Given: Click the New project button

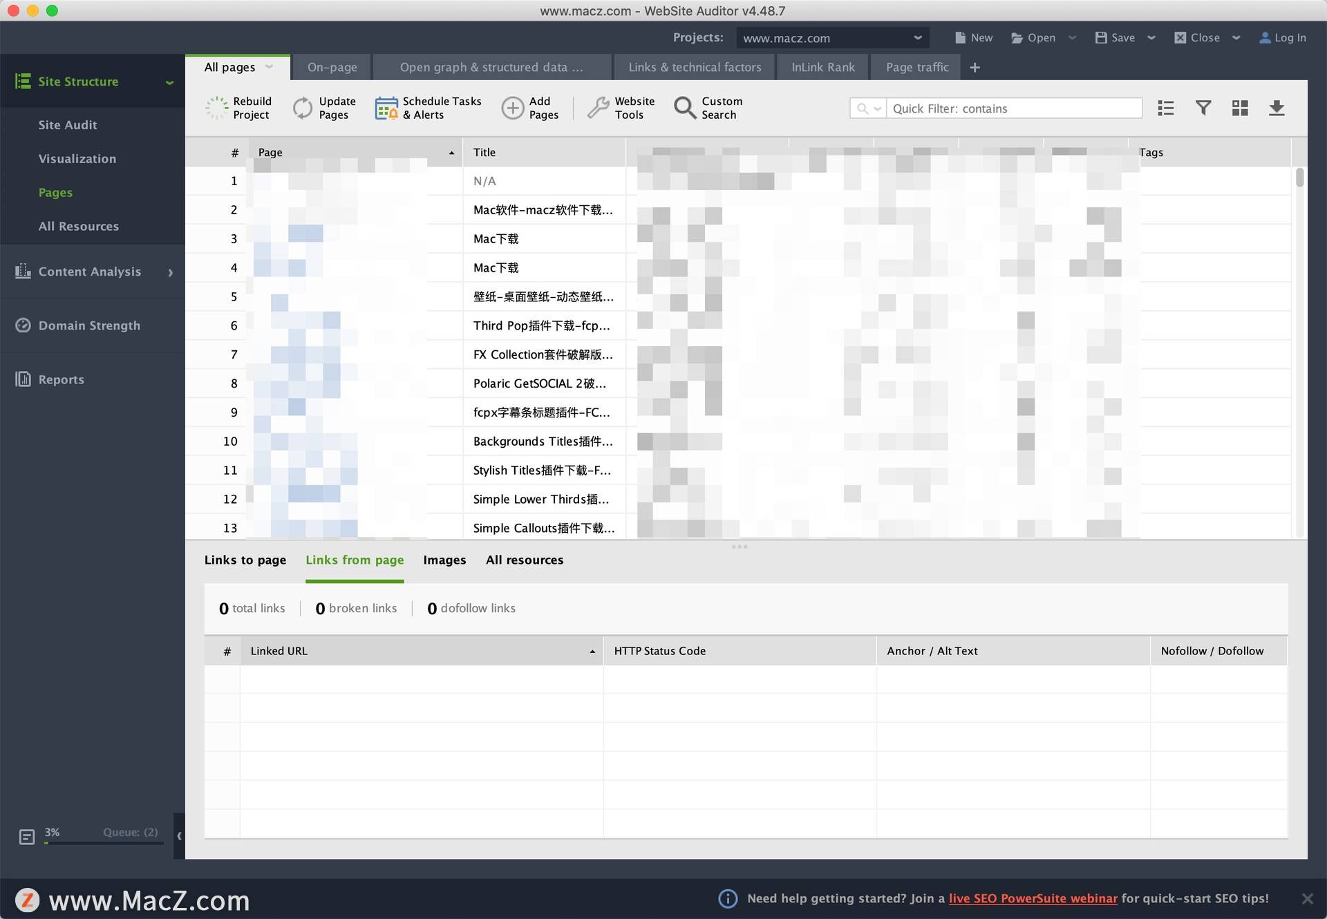Looking at the screenshot, I should coord(973,37).
